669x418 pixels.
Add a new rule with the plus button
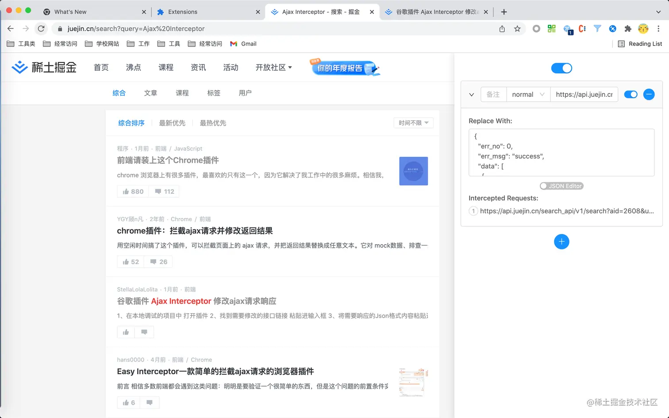coord(561,242)
